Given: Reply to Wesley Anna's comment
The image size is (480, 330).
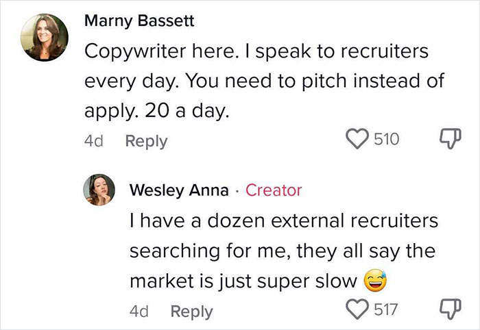Looking at the screenshot, I should tap(191, 311).
